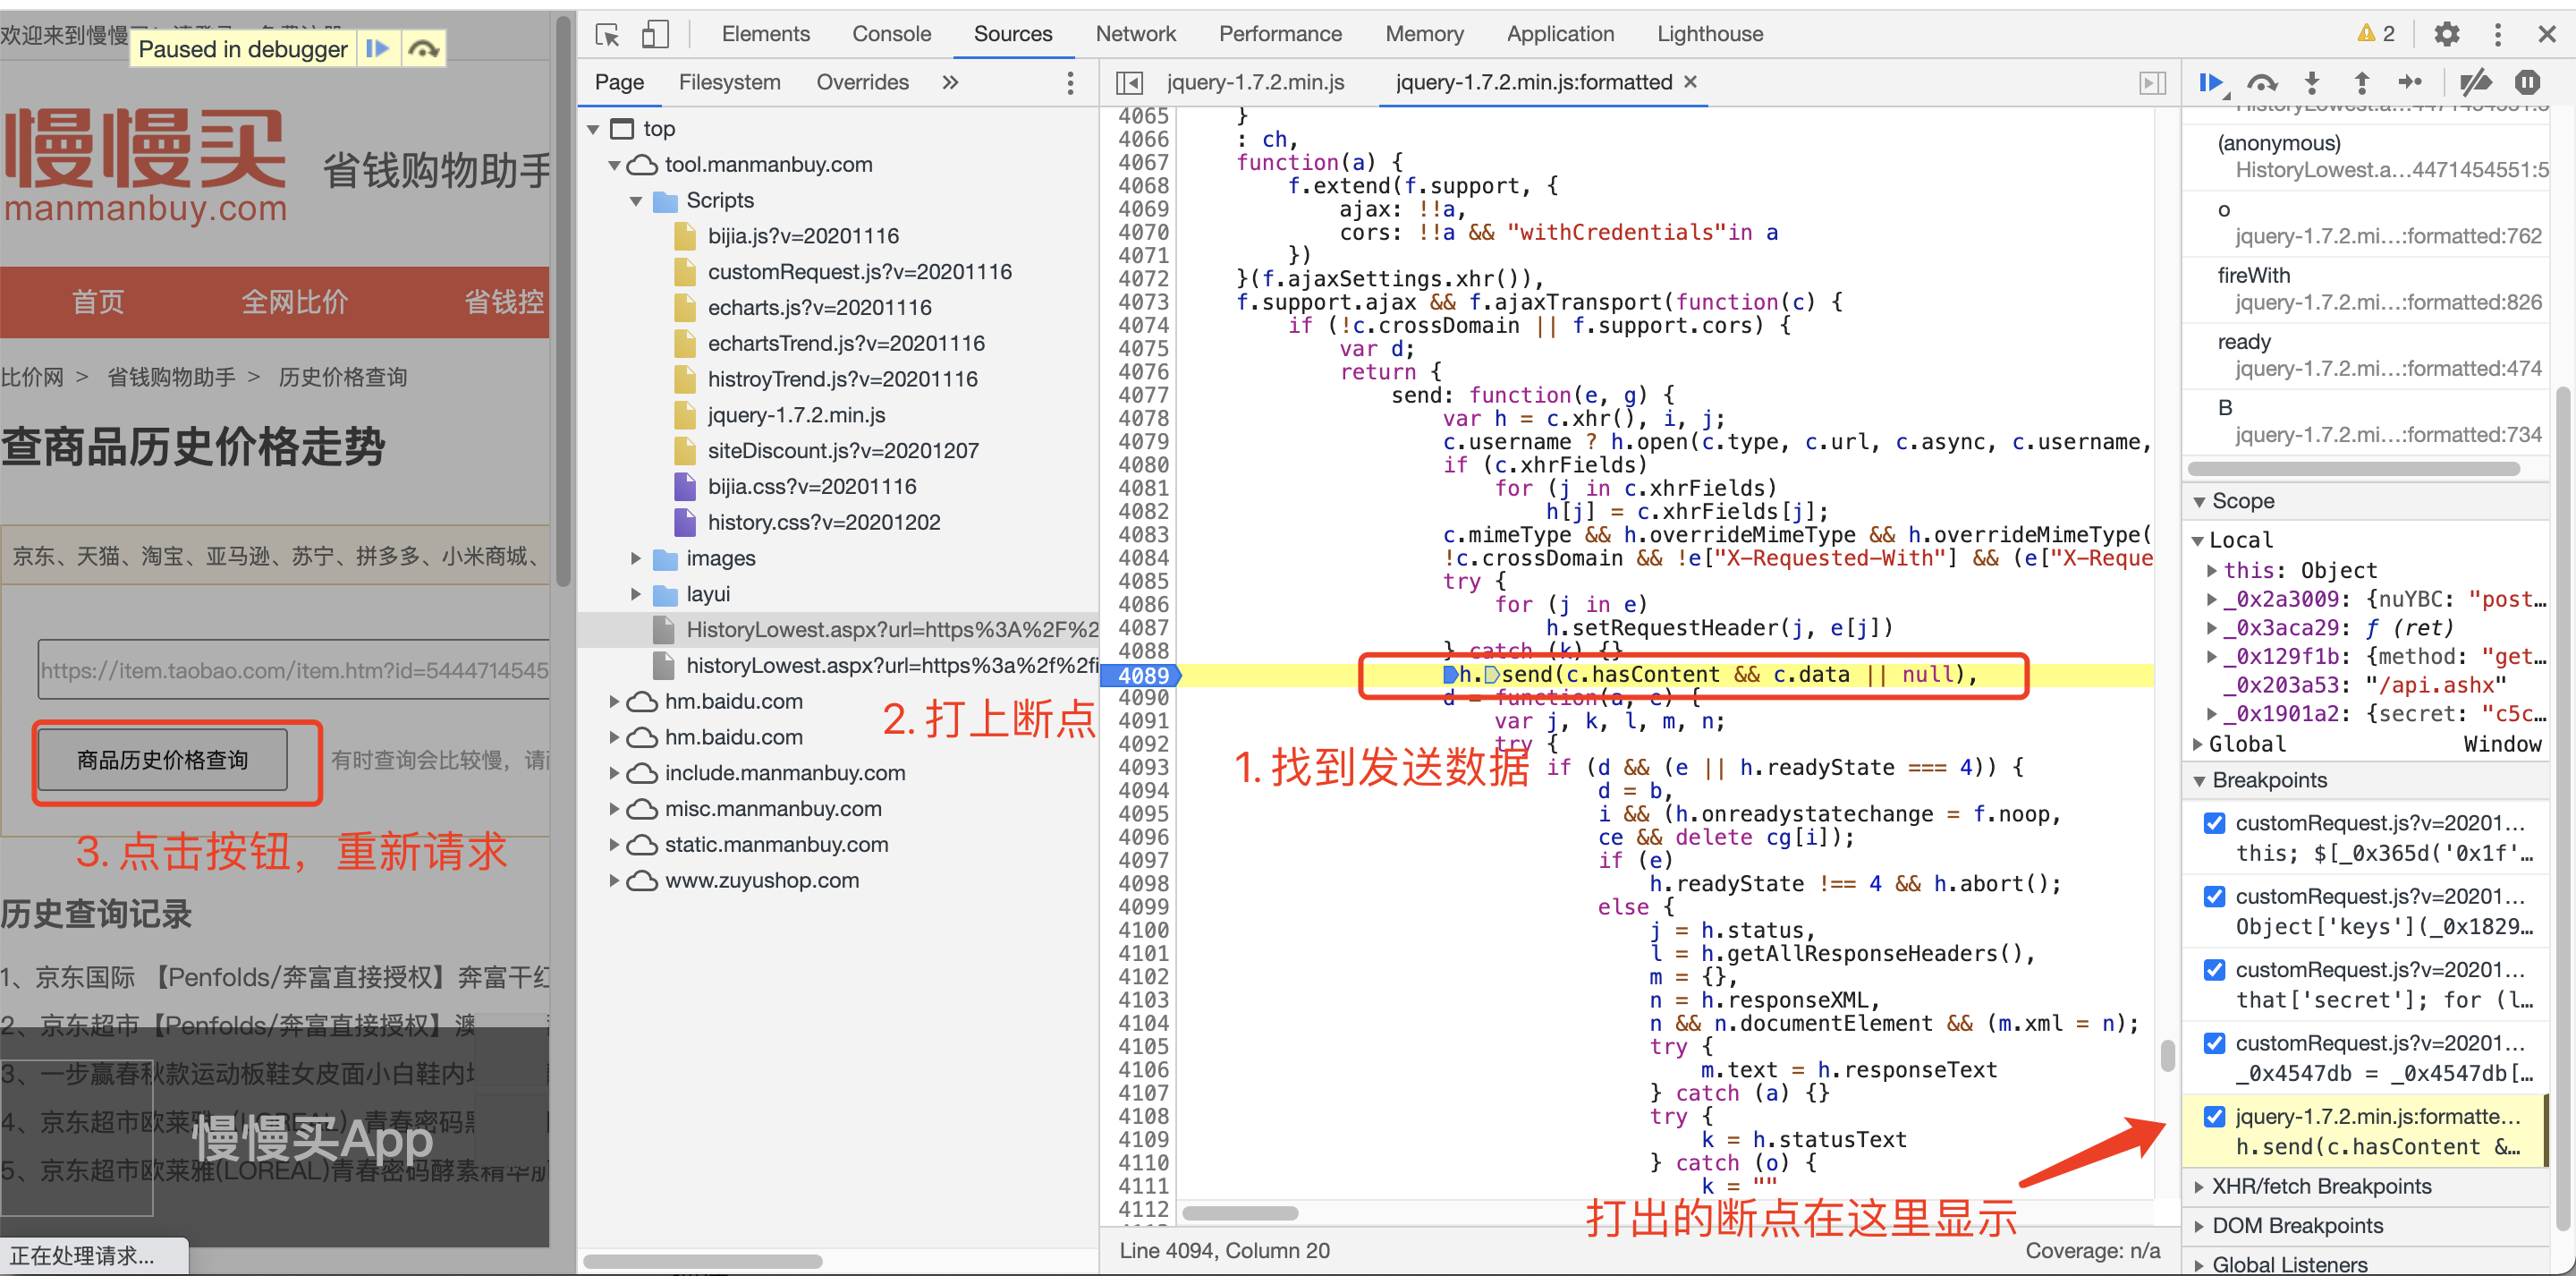The width and height of the screenshot is (2576, 1276).
Task: Click Deactivate breakpoints icon
Action: coord(2475,83)
